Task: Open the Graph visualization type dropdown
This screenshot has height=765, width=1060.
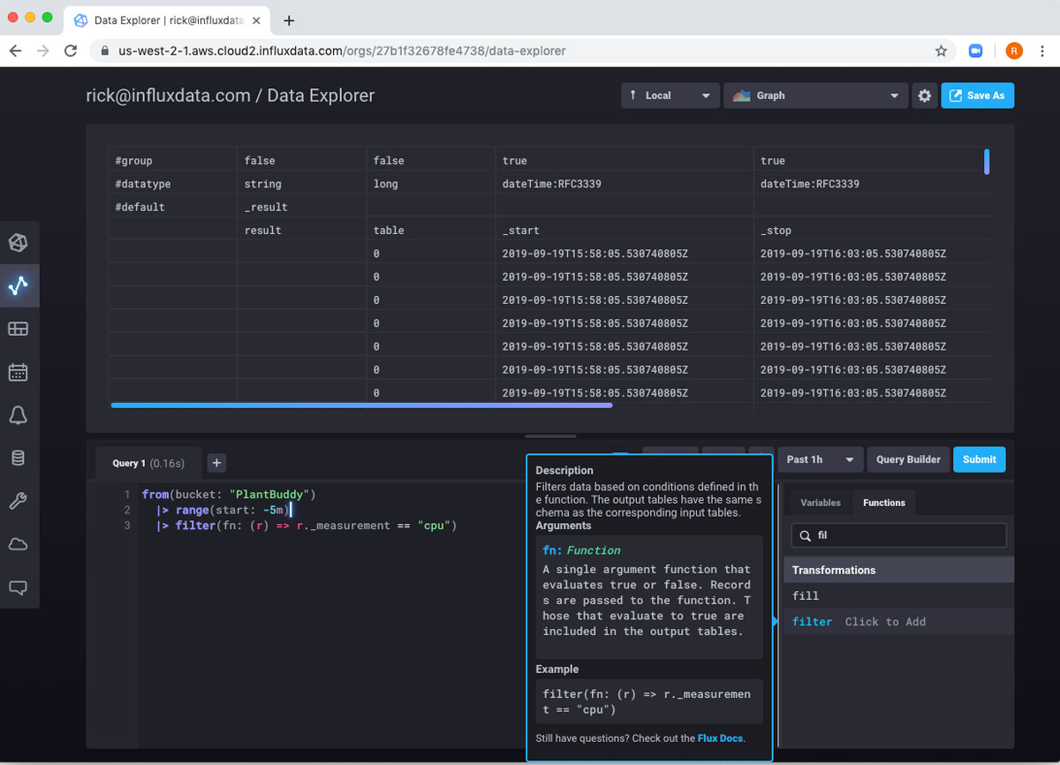Action: (x=815, y=95)
